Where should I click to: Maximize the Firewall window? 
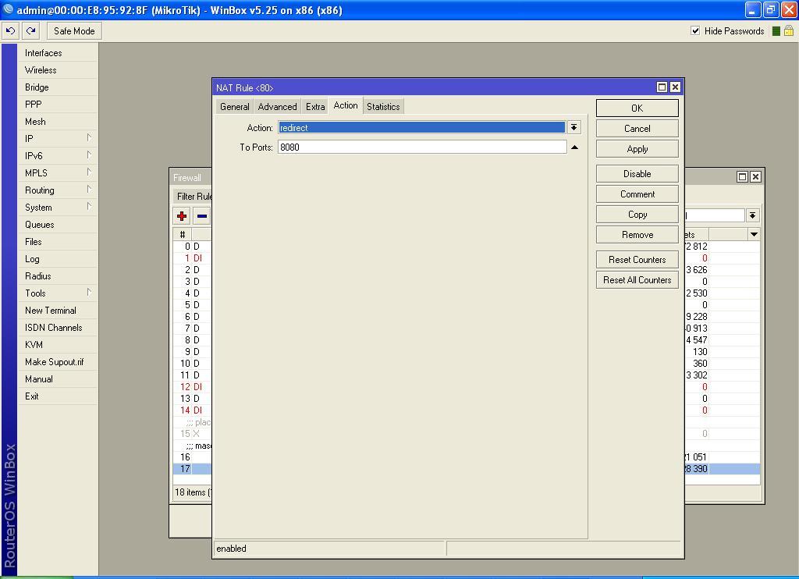click(743, 177)
